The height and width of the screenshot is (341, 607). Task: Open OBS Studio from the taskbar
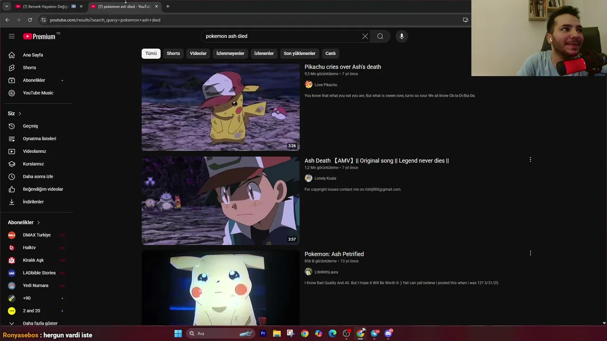click(347, 333)
